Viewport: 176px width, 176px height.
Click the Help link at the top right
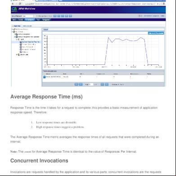pos(162,16)
